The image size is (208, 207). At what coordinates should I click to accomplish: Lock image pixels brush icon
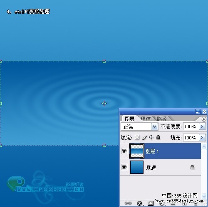click(144, 137)
